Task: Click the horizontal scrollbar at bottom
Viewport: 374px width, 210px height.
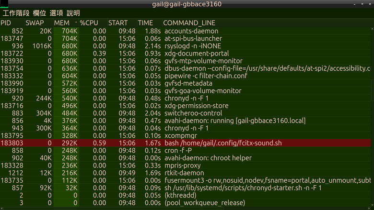Action: [186, 209]
